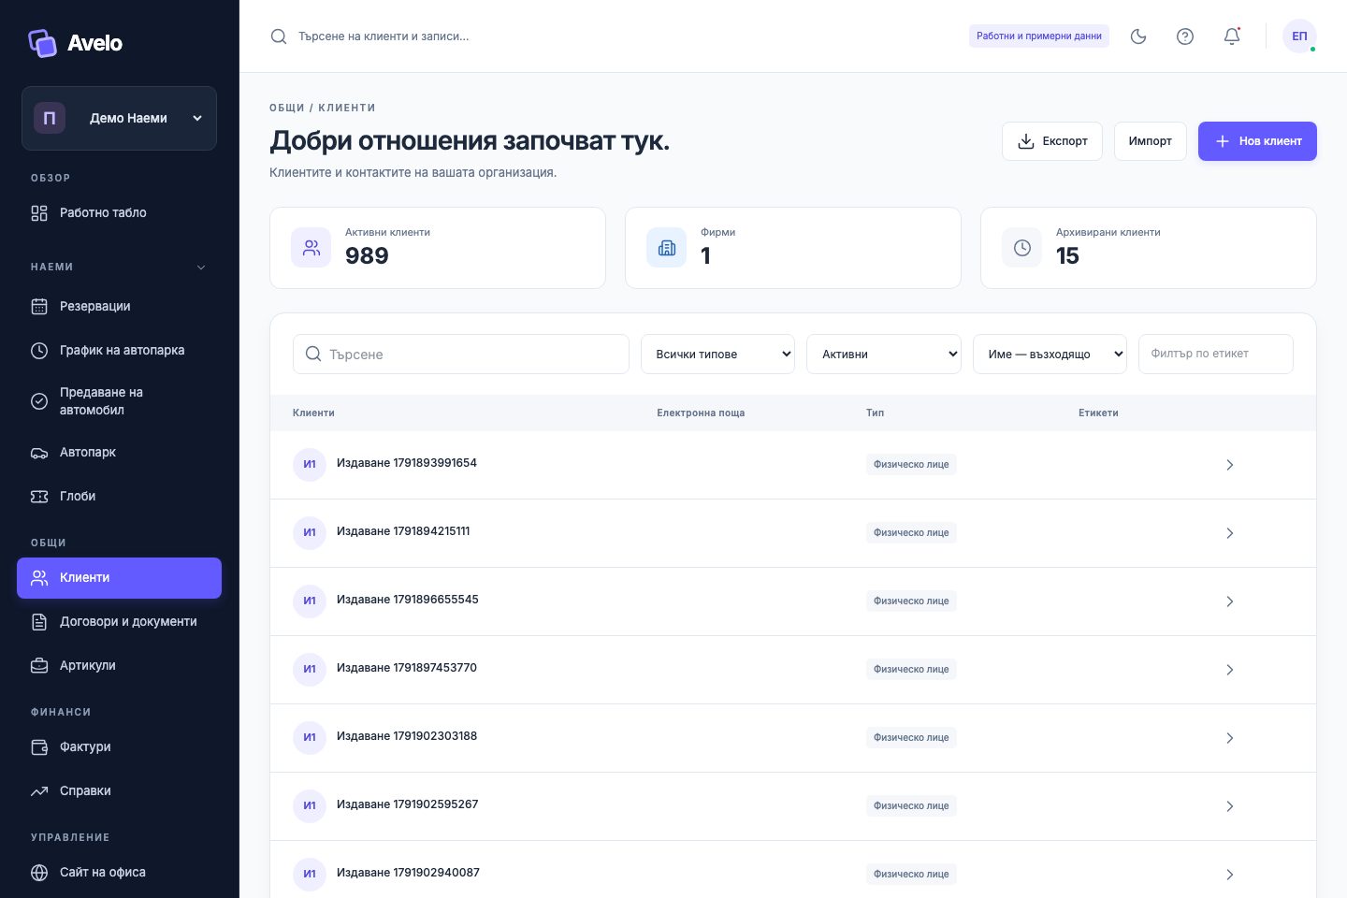The image size is (1347, 898).
Task: Click the Етикети column header
Action: coord(1098,413)
